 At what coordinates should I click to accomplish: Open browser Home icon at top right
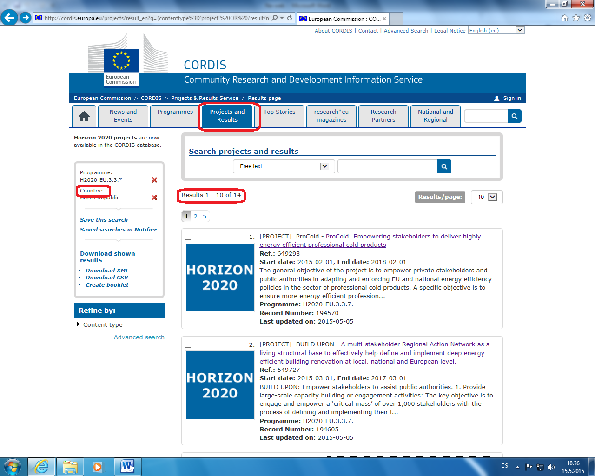pyautogui.click(x=565, y=18)
